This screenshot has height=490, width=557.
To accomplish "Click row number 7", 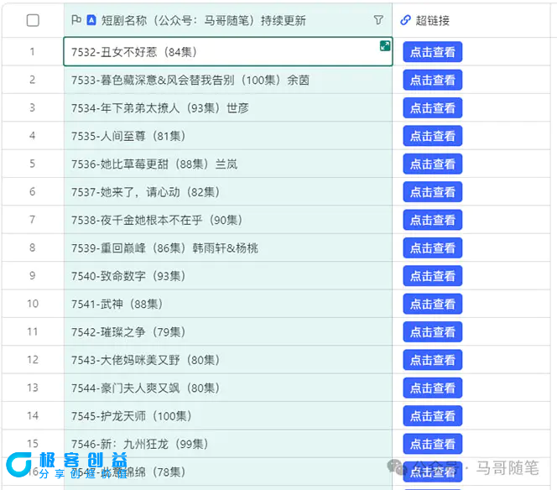I will (33, 220).
